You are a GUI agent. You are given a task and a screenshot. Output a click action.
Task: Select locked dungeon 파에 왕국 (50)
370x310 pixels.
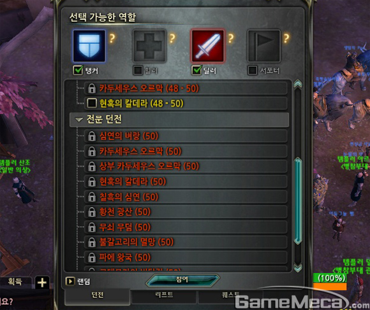point(186,257)
